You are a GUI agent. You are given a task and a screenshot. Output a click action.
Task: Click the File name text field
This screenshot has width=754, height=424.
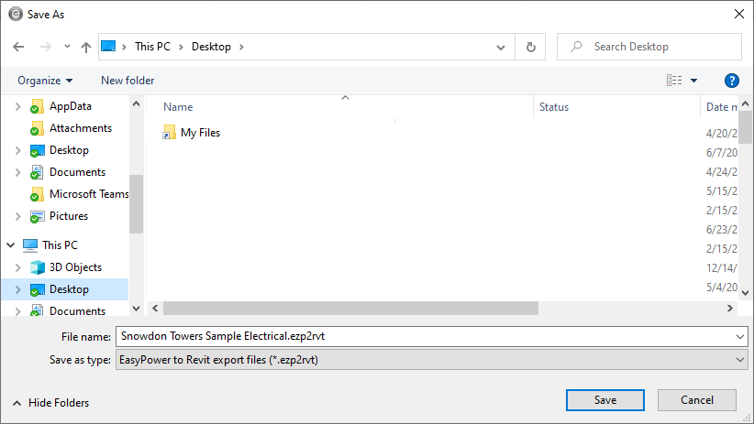pos(422,336)
